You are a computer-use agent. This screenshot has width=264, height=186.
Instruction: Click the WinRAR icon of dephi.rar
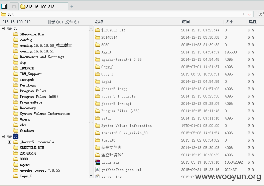tap(98, 162)
